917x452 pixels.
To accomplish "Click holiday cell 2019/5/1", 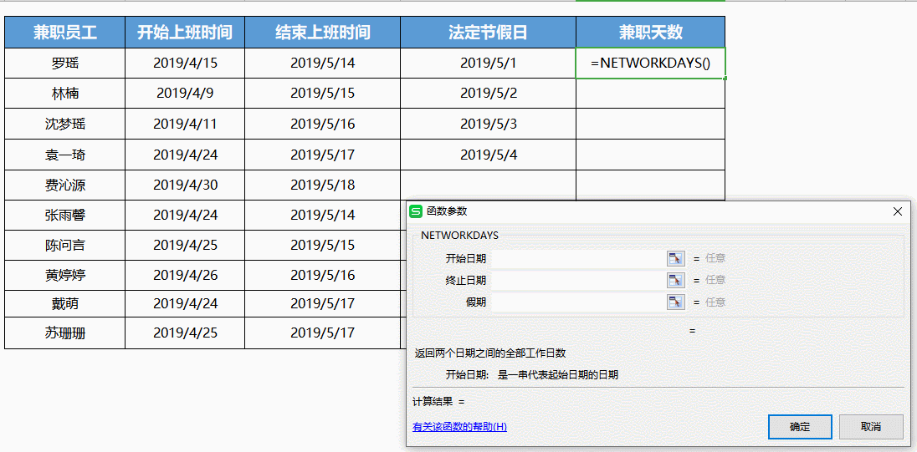I will click(489, 63).
